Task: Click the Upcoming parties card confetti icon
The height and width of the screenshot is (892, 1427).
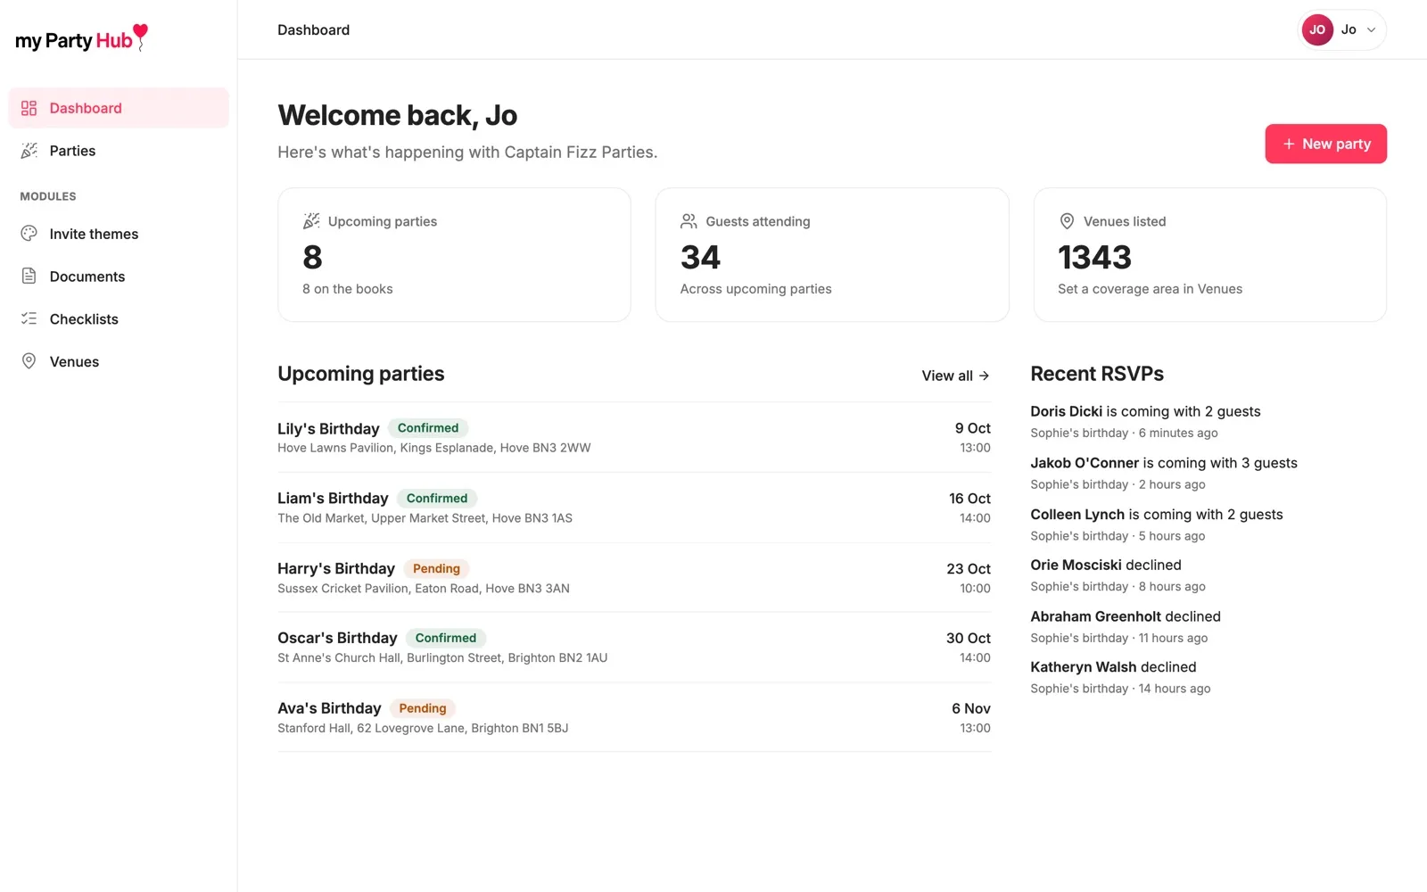Action: pos(311,220)
